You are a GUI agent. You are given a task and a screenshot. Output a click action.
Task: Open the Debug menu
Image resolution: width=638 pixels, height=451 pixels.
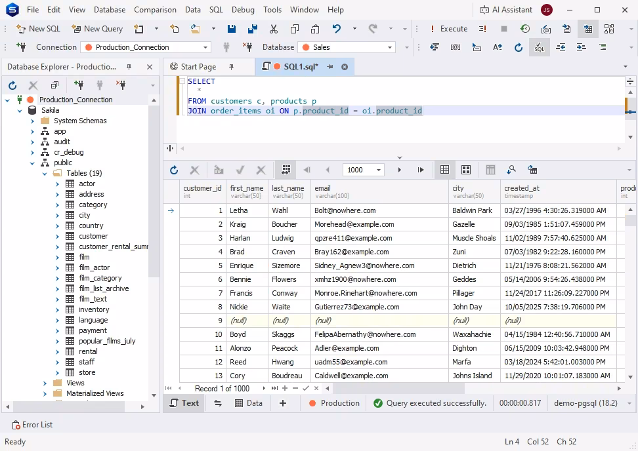coord(243,10)
